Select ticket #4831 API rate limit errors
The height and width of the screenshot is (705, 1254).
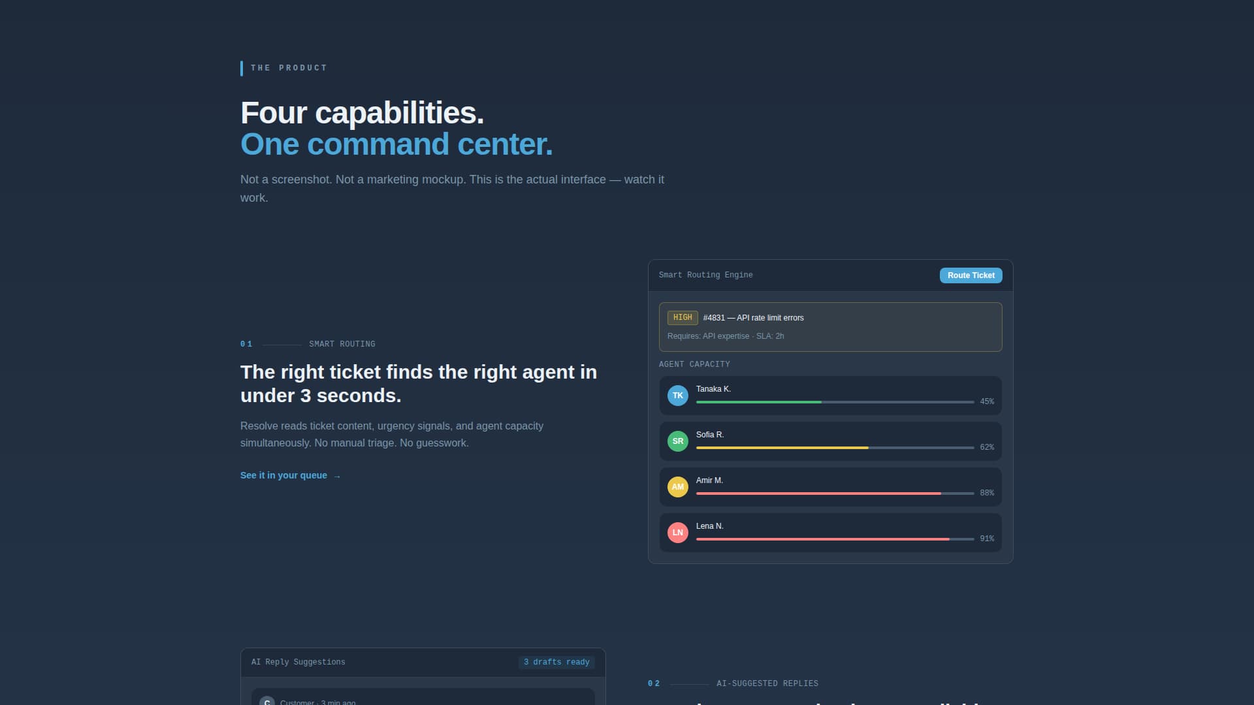[x=831, y=327]
